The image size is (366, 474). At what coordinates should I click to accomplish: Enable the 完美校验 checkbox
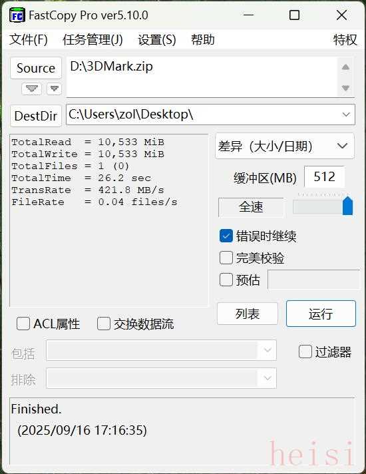tap(226, 258)
